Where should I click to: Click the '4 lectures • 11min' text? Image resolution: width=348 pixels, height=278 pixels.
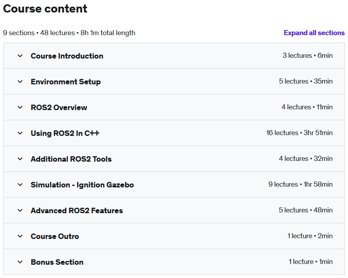(307, 107)
